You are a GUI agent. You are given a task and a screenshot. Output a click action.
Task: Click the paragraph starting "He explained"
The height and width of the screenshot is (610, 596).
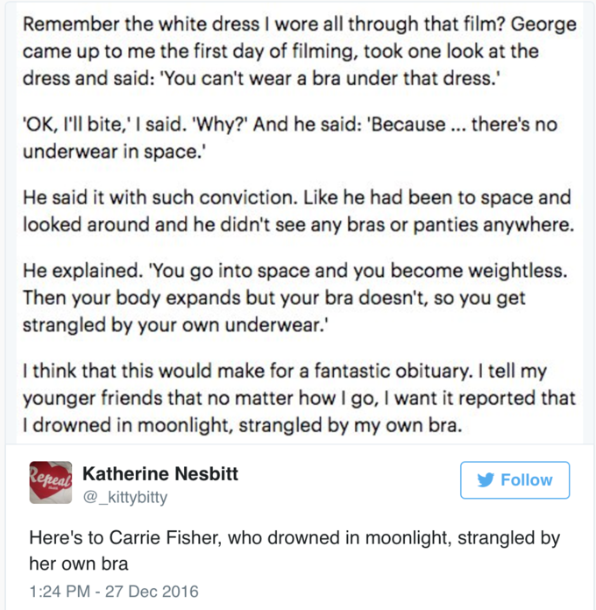295,298
